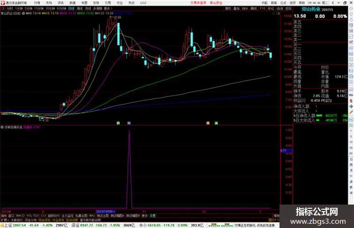Open the 功能 menu at top right
The width and height of the screenshot is (354, 228).
point(264,3)
